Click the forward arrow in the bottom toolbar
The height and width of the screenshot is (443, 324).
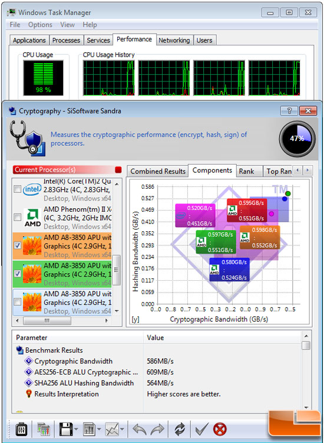click(157, 429)
